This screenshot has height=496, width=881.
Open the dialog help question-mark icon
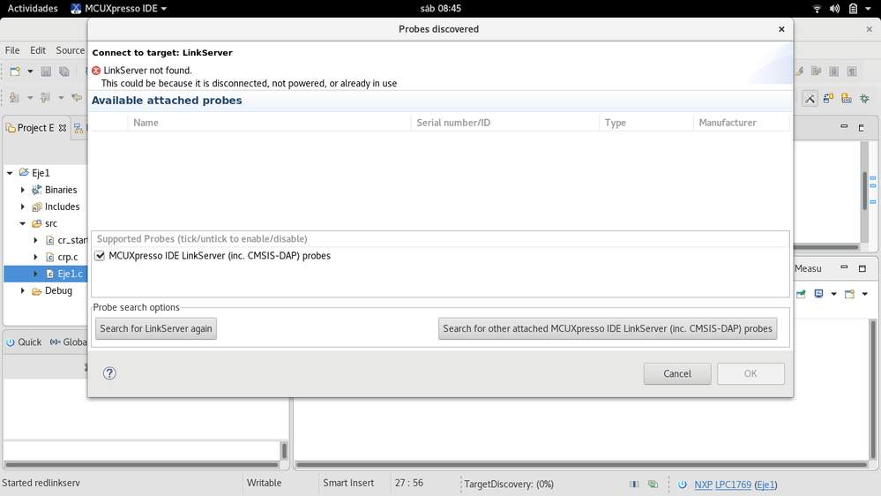pyautogui.click(x=109, y=373)
